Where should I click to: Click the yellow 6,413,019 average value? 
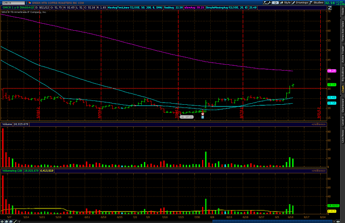(x=47, y=171)
